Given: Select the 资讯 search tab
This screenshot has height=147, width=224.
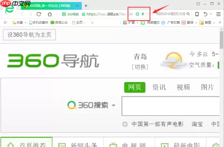Looking at the screenshot, I should click(x=159, y=87).
